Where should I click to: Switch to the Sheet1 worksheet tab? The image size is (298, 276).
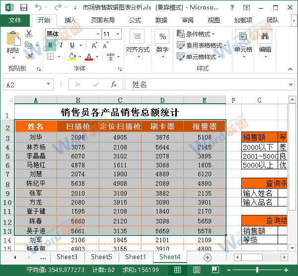click(x=135, y=257)
